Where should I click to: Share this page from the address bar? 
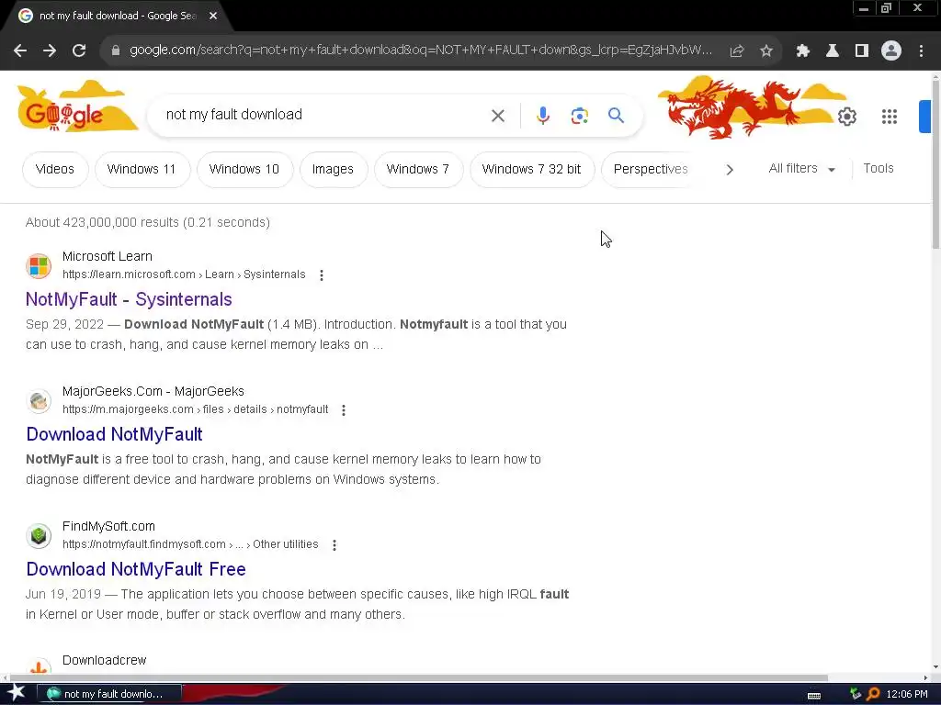pyautogui.click(x=737, y=51)
